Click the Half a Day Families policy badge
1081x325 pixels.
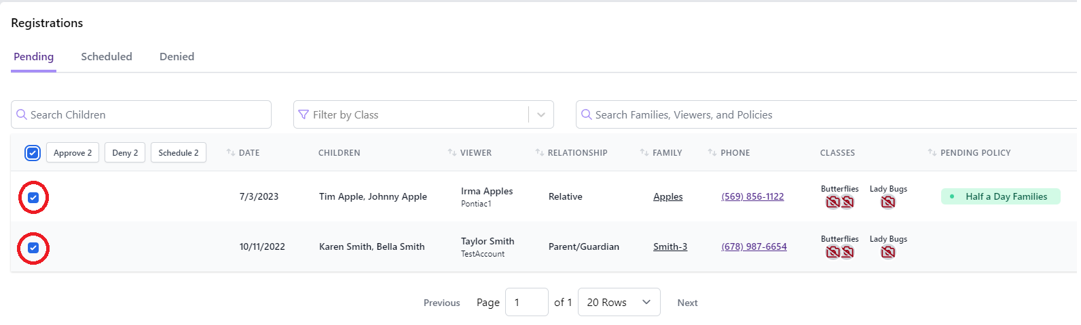(1000, 196)
